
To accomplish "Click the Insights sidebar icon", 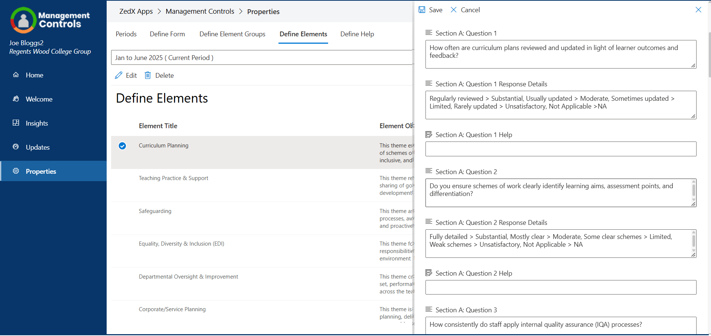I will click(16, 123).
